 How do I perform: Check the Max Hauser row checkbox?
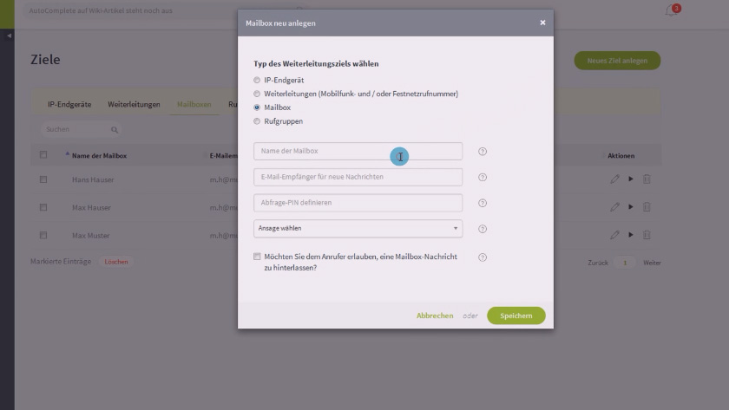(x=43, y=207)
